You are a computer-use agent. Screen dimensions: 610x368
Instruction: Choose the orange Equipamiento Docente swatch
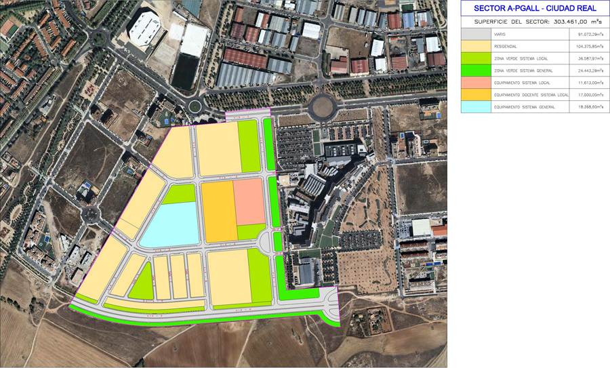click(476, 95)
